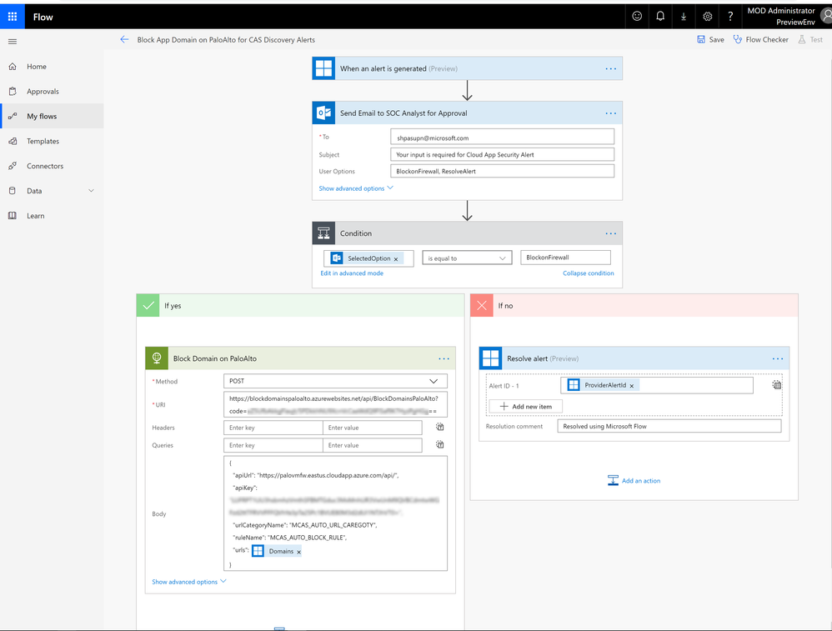The width and height of the screenshot is (832, 631).
Task: Open the app launcher waffle icon
Action: tap(13, 17)
